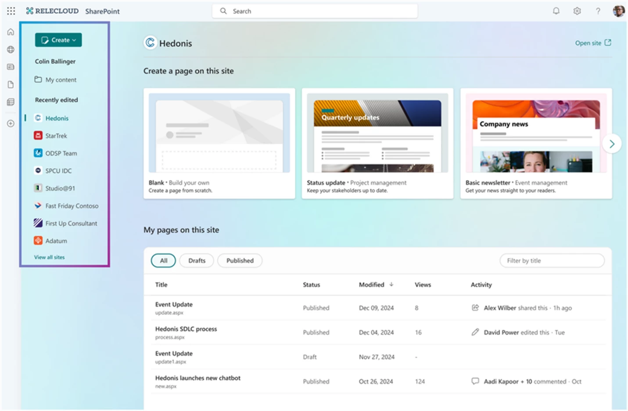Viewport: 628px width, 411px height.
Task: Open Hedonis SDLC process page
Action: point(186,329)
